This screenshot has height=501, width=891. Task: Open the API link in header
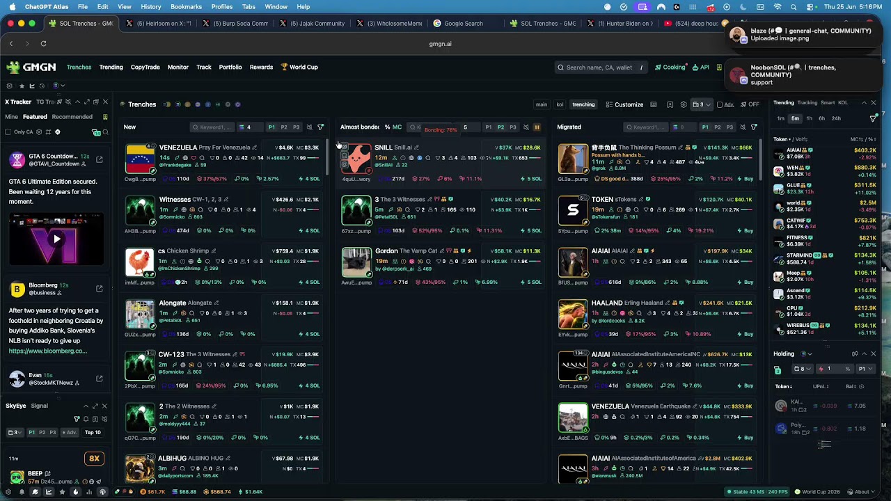(x=701, y=67)
